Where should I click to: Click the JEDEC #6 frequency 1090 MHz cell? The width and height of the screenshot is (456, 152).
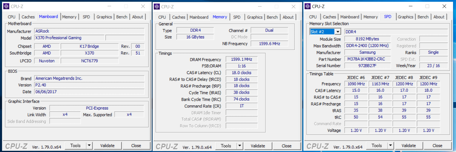click(x=356, y=84)
